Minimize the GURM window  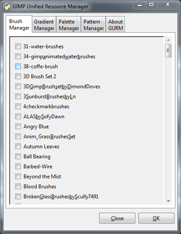pos(140,5)
